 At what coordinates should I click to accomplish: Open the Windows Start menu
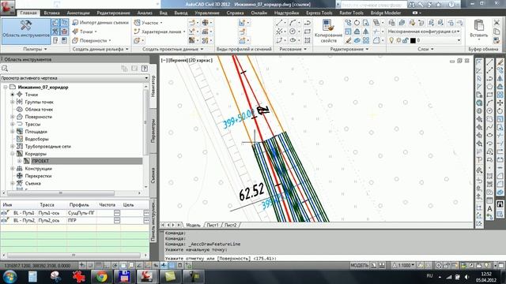pyautogui.click(x=9, y=277)
